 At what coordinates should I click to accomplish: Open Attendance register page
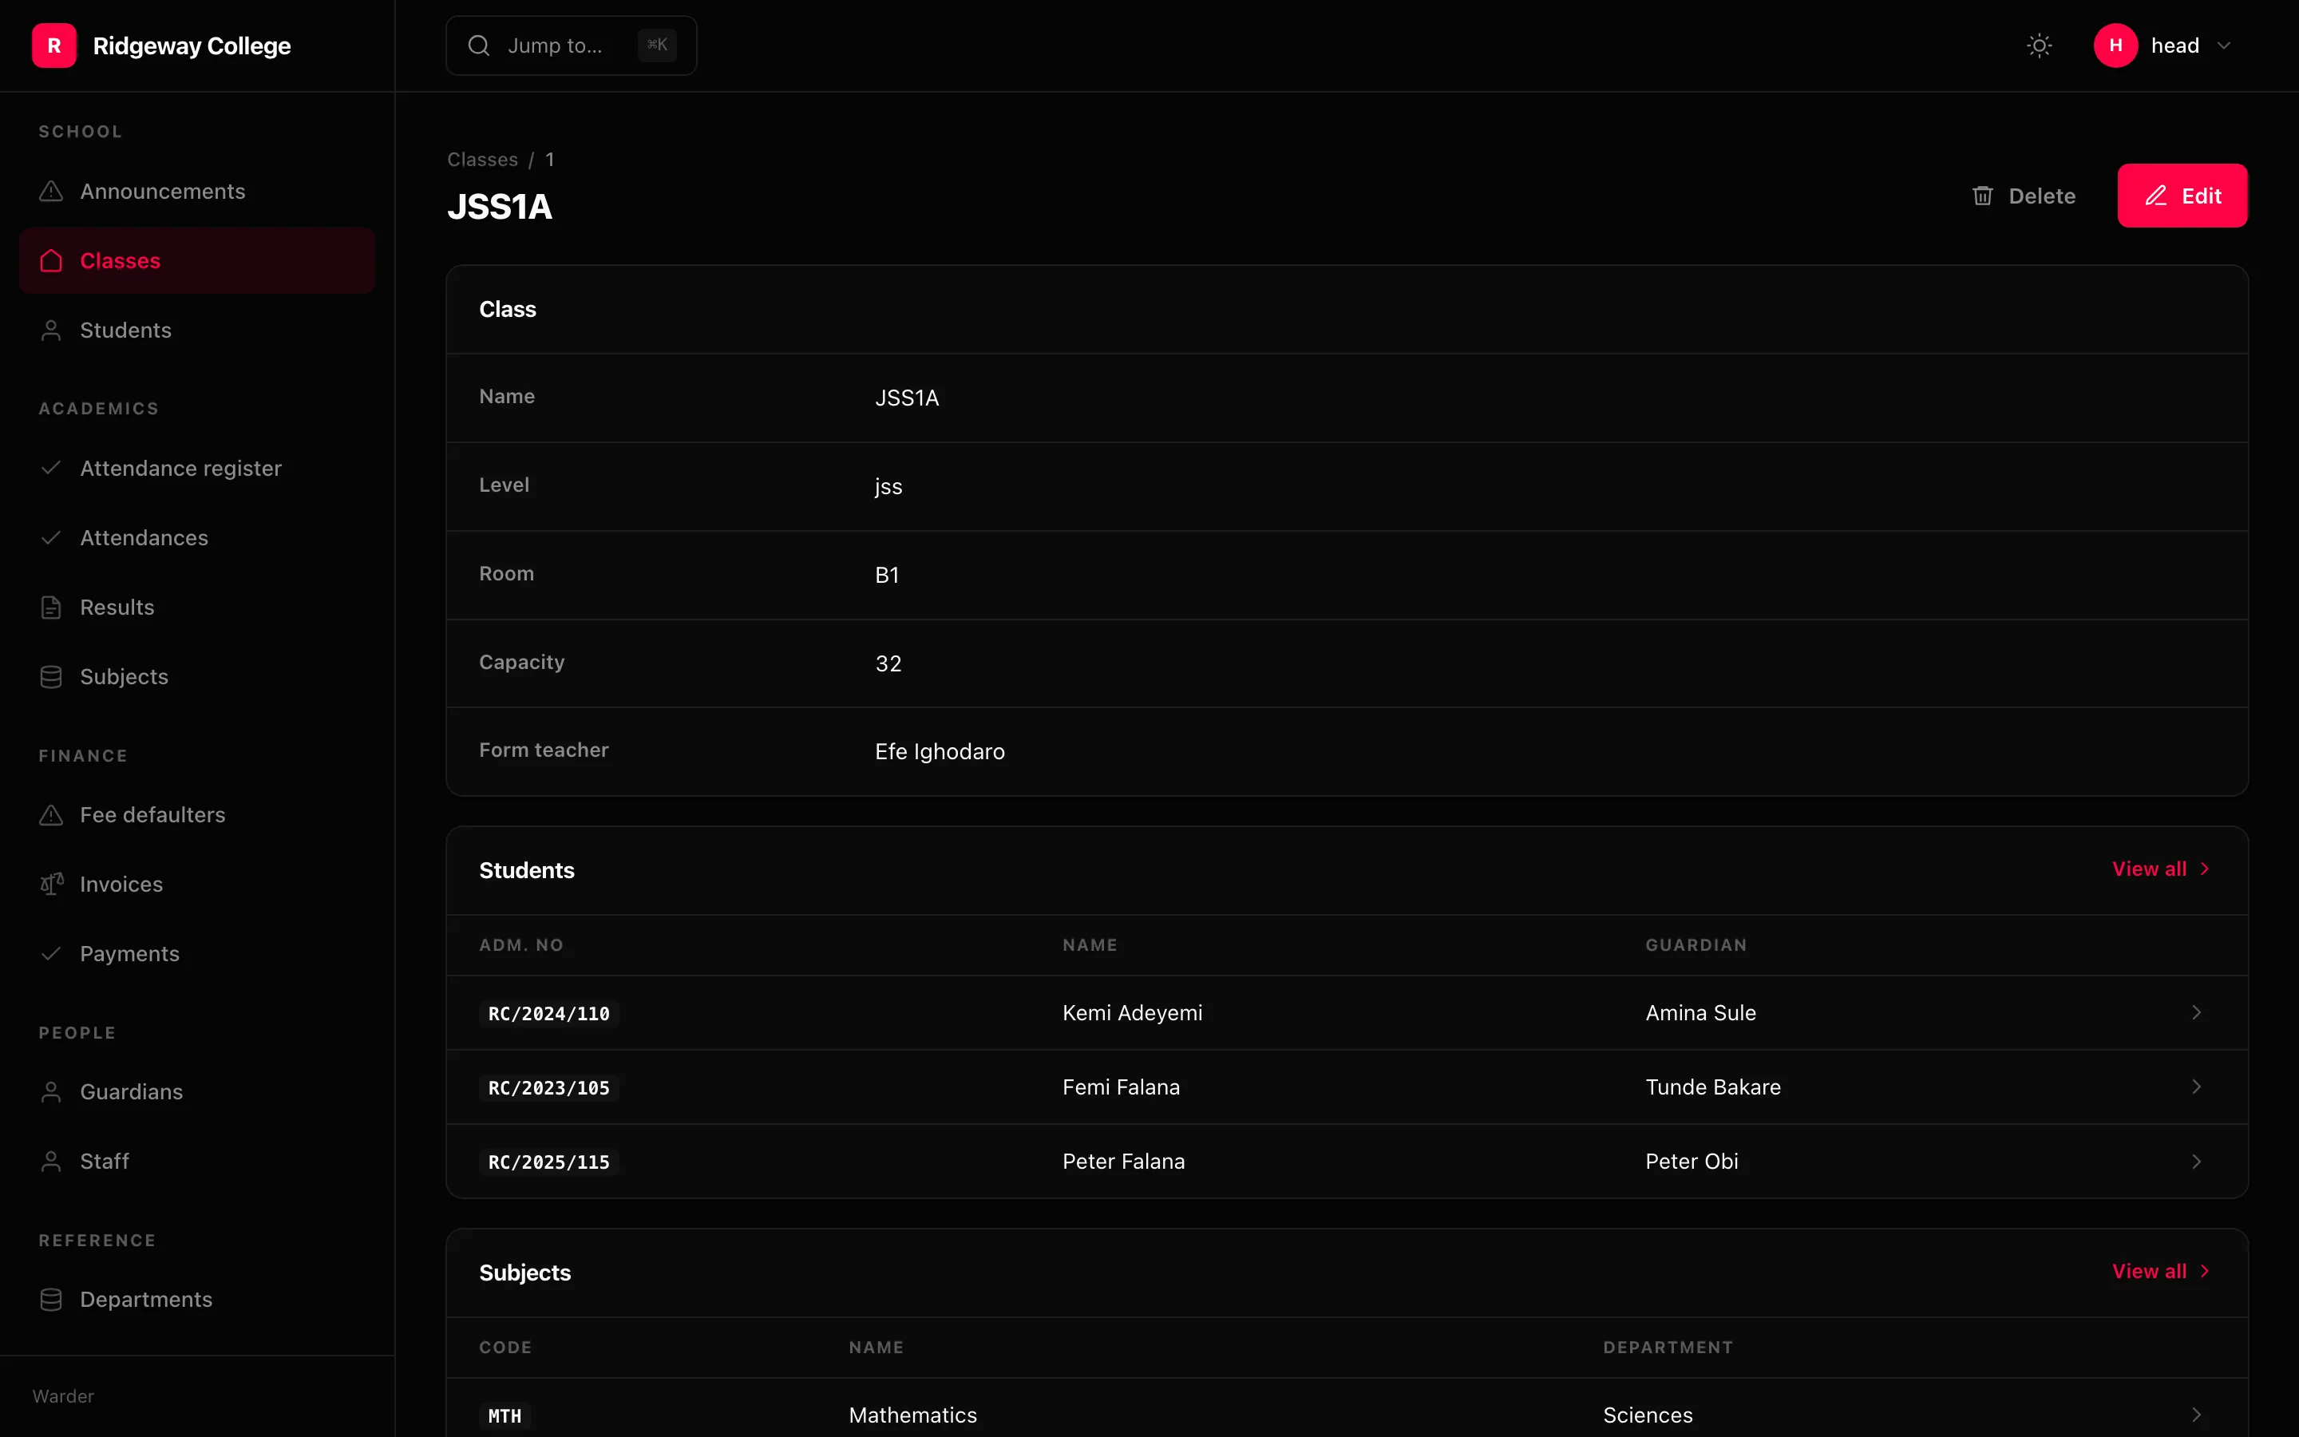pos(196,469)
